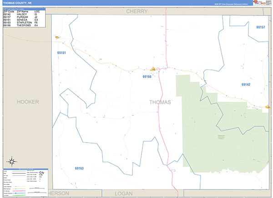The height and width of the screenshot is (198, 273).
Task: Click the ZIP Name column header
Action: pos(22,11)
